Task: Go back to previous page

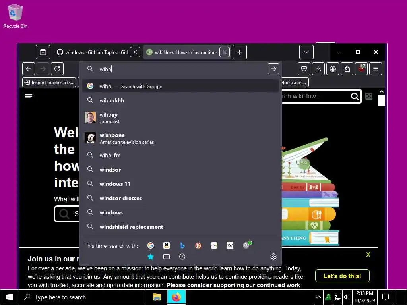Action: [29, 69]
